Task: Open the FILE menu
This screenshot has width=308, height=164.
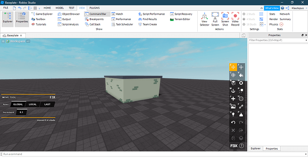Action: tap(6, 8)
